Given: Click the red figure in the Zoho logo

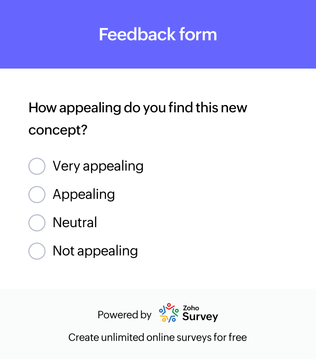Looking at the screenshot, I should tap(169, 306).
